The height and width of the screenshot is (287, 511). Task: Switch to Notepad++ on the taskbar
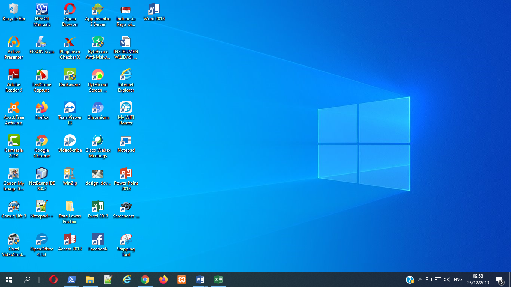[x=108, y=280]
